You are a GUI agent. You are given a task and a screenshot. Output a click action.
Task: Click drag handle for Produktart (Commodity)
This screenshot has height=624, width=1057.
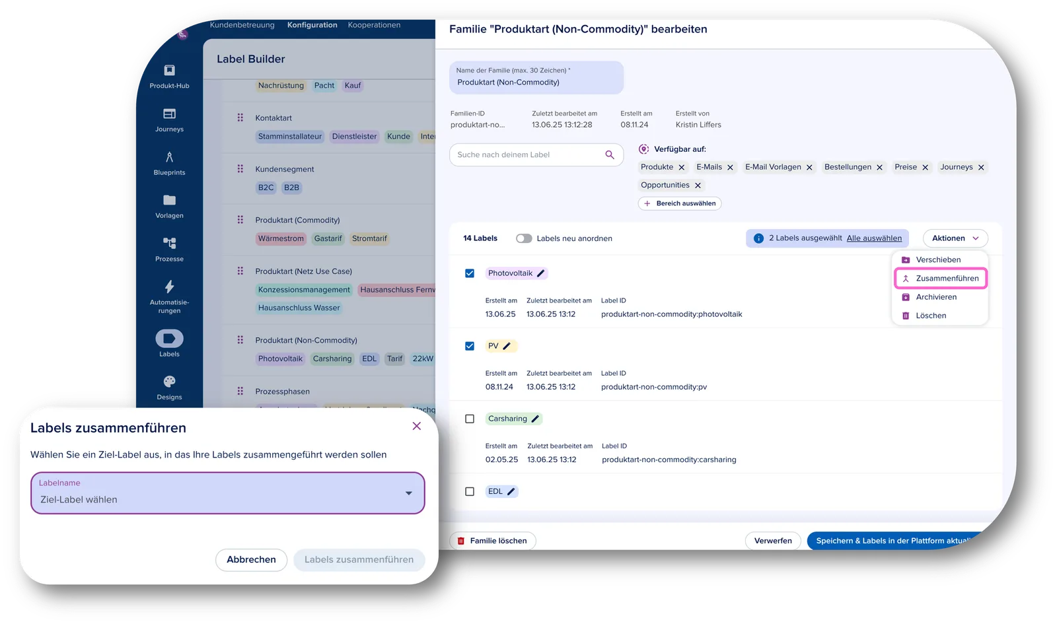click(x=240, y=220)
